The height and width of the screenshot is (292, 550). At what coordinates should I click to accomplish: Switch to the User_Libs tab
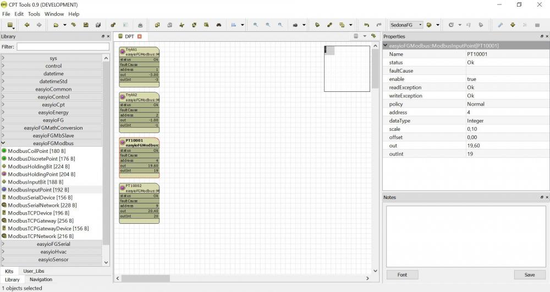[x=34, y=271]
